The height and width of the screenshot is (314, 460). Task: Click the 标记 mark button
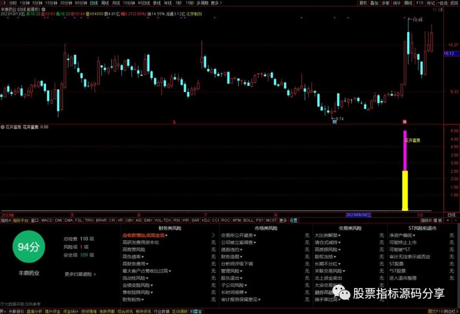click(x=431, y=3)
